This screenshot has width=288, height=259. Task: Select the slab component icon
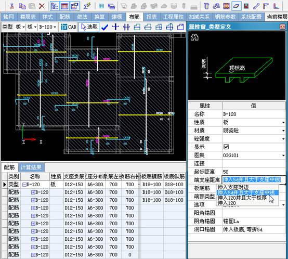236,6
